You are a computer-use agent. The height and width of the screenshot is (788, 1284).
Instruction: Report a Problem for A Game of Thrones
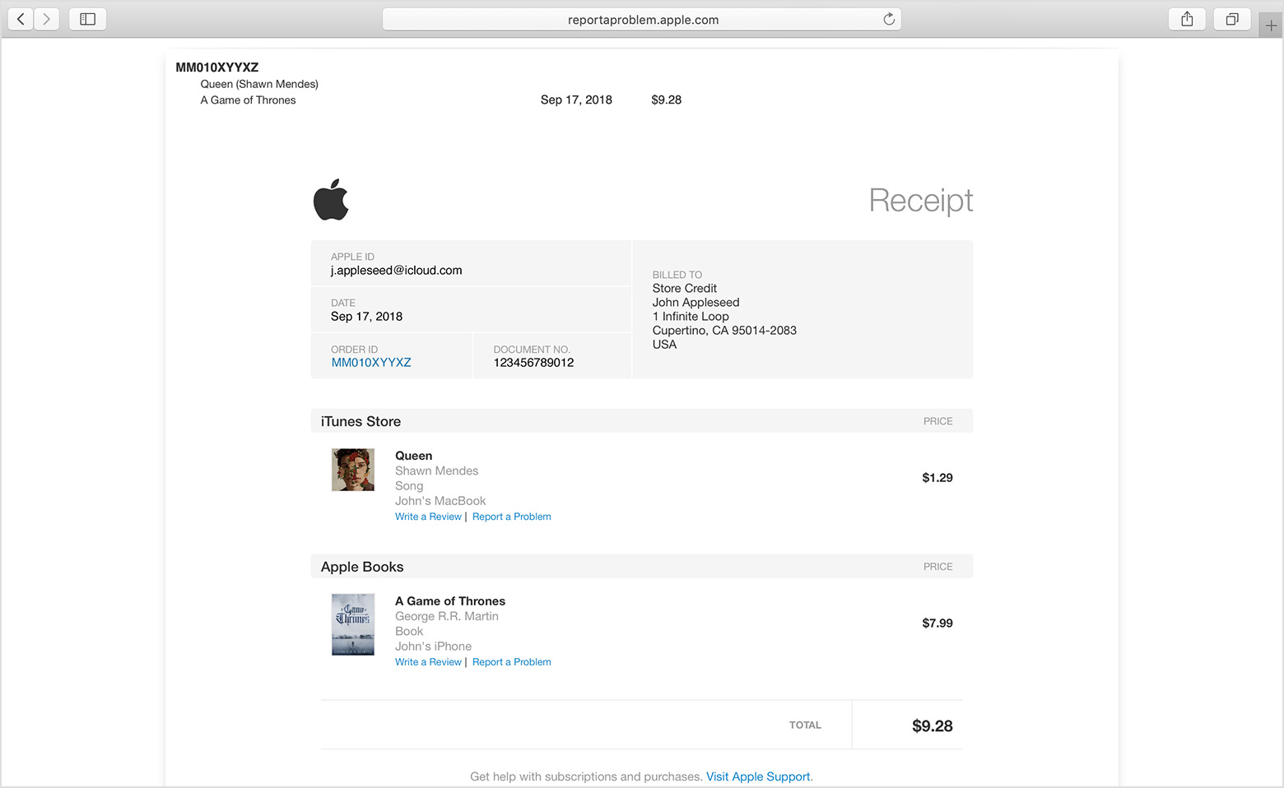click(x=512, y=662)
